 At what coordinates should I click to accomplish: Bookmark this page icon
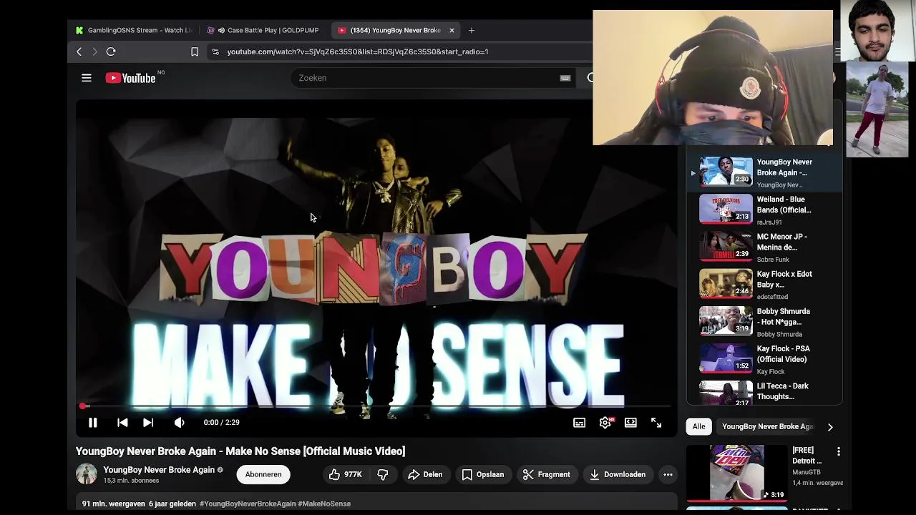(195, 51)
